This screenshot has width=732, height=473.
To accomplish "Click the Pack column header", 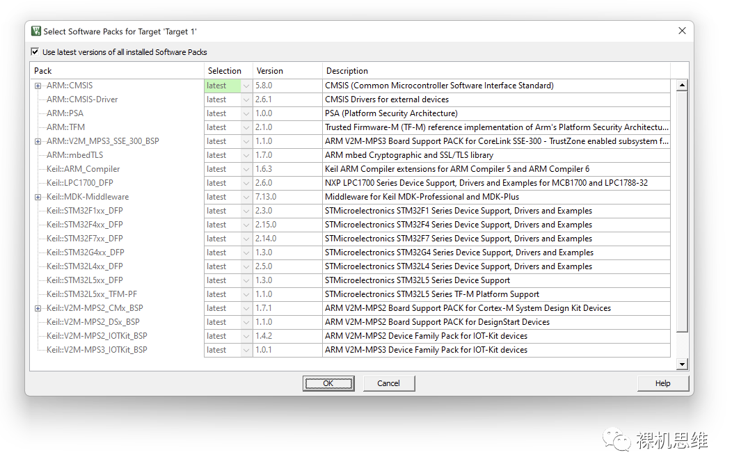I will coord(117,71).
